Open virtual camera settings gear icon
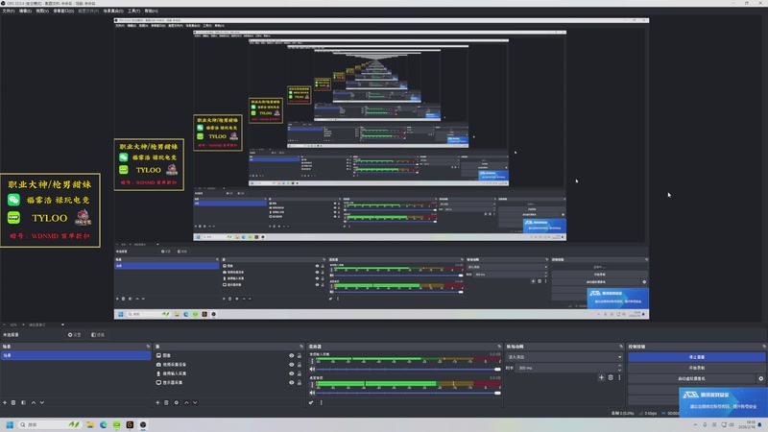Screen dimensions: 768x432 click(761, 378)
